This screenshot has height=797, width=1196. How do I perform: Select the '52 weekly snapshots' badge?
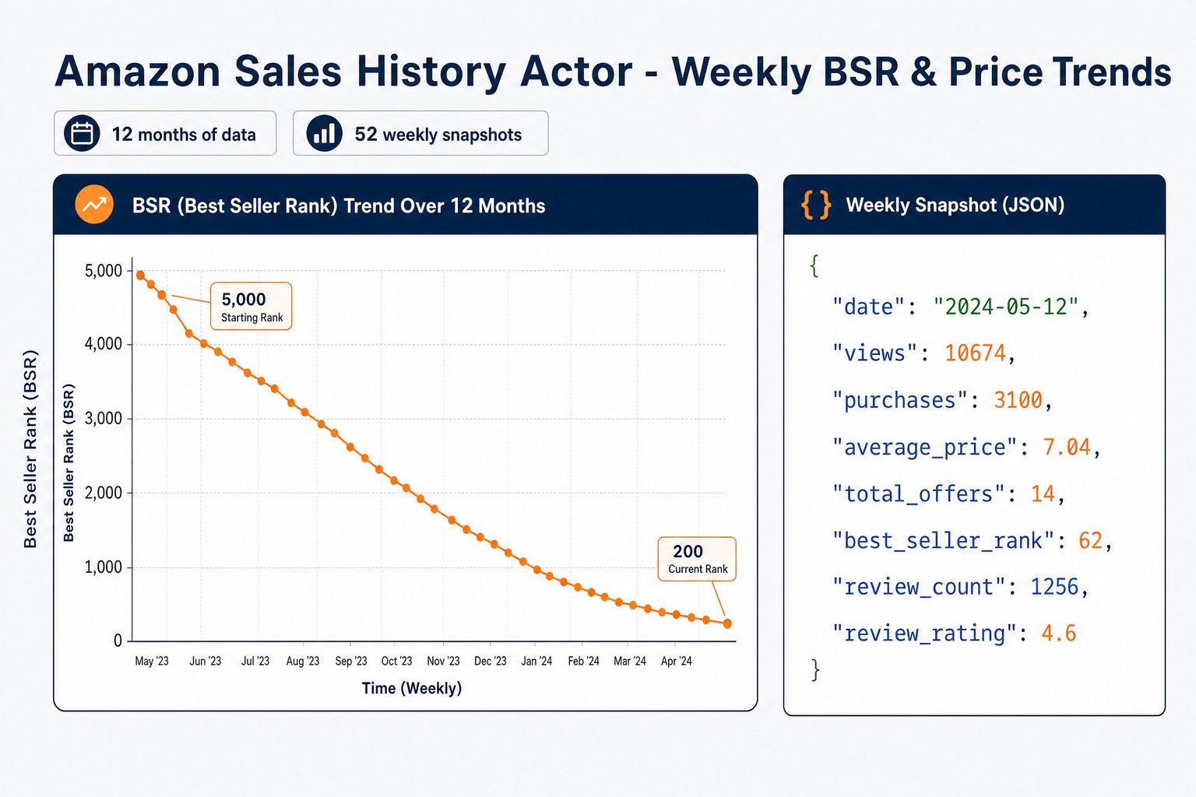(420, 133)
